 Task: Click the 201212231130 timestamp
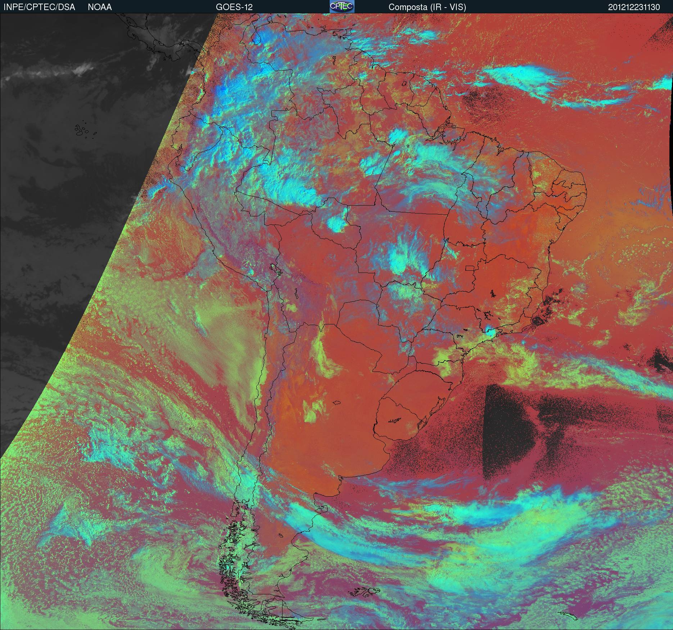[x=634, y=7]
